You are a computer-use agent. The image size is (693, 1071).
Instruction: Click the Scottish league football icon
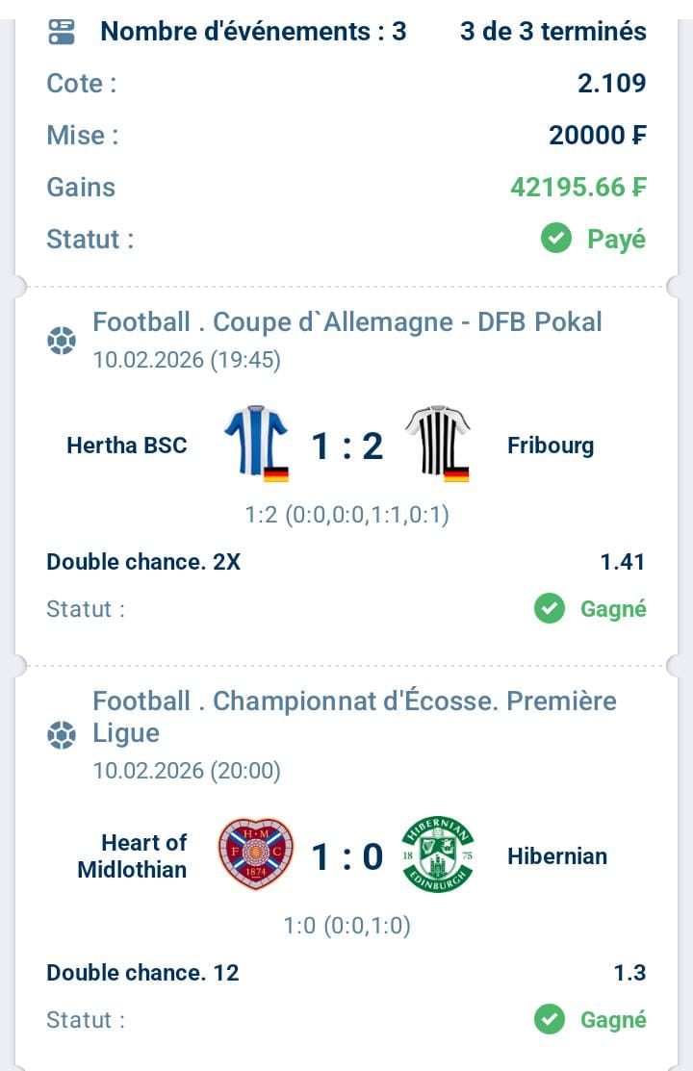(x=62, y=736)
